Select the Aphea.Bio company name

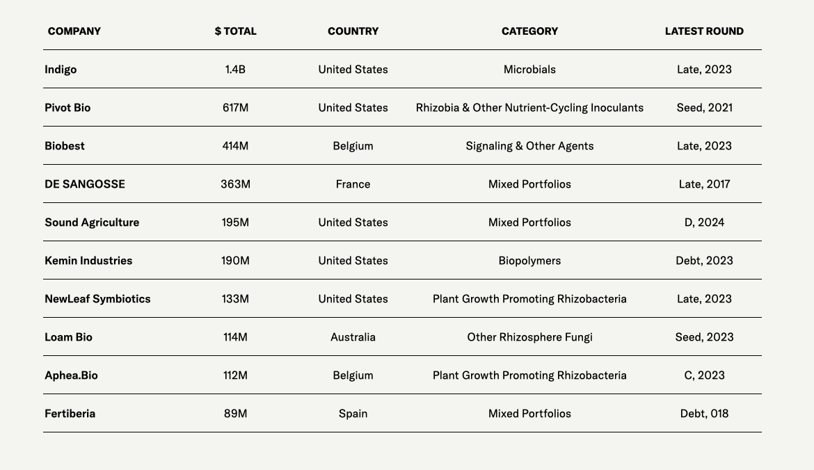point(71,375)
